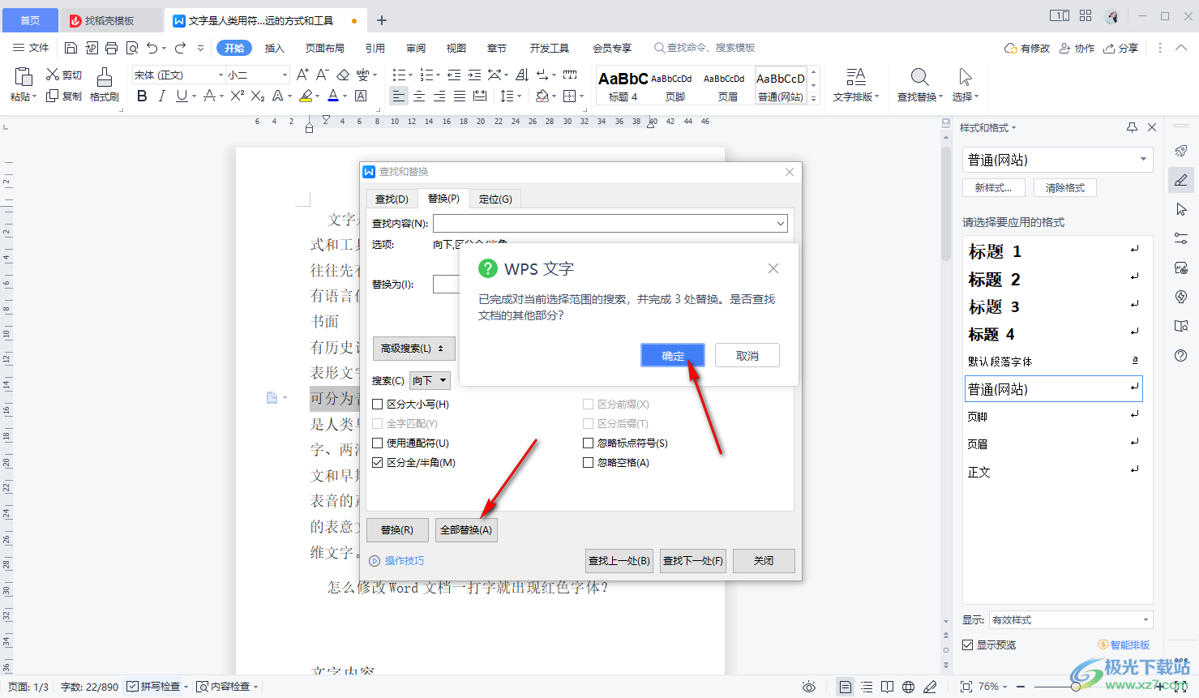Viewport: 1199px width, 698px height.
Task: Open the Review (审阅) ribbon tab
Action: pyautogui.click(x=416, y=48)
